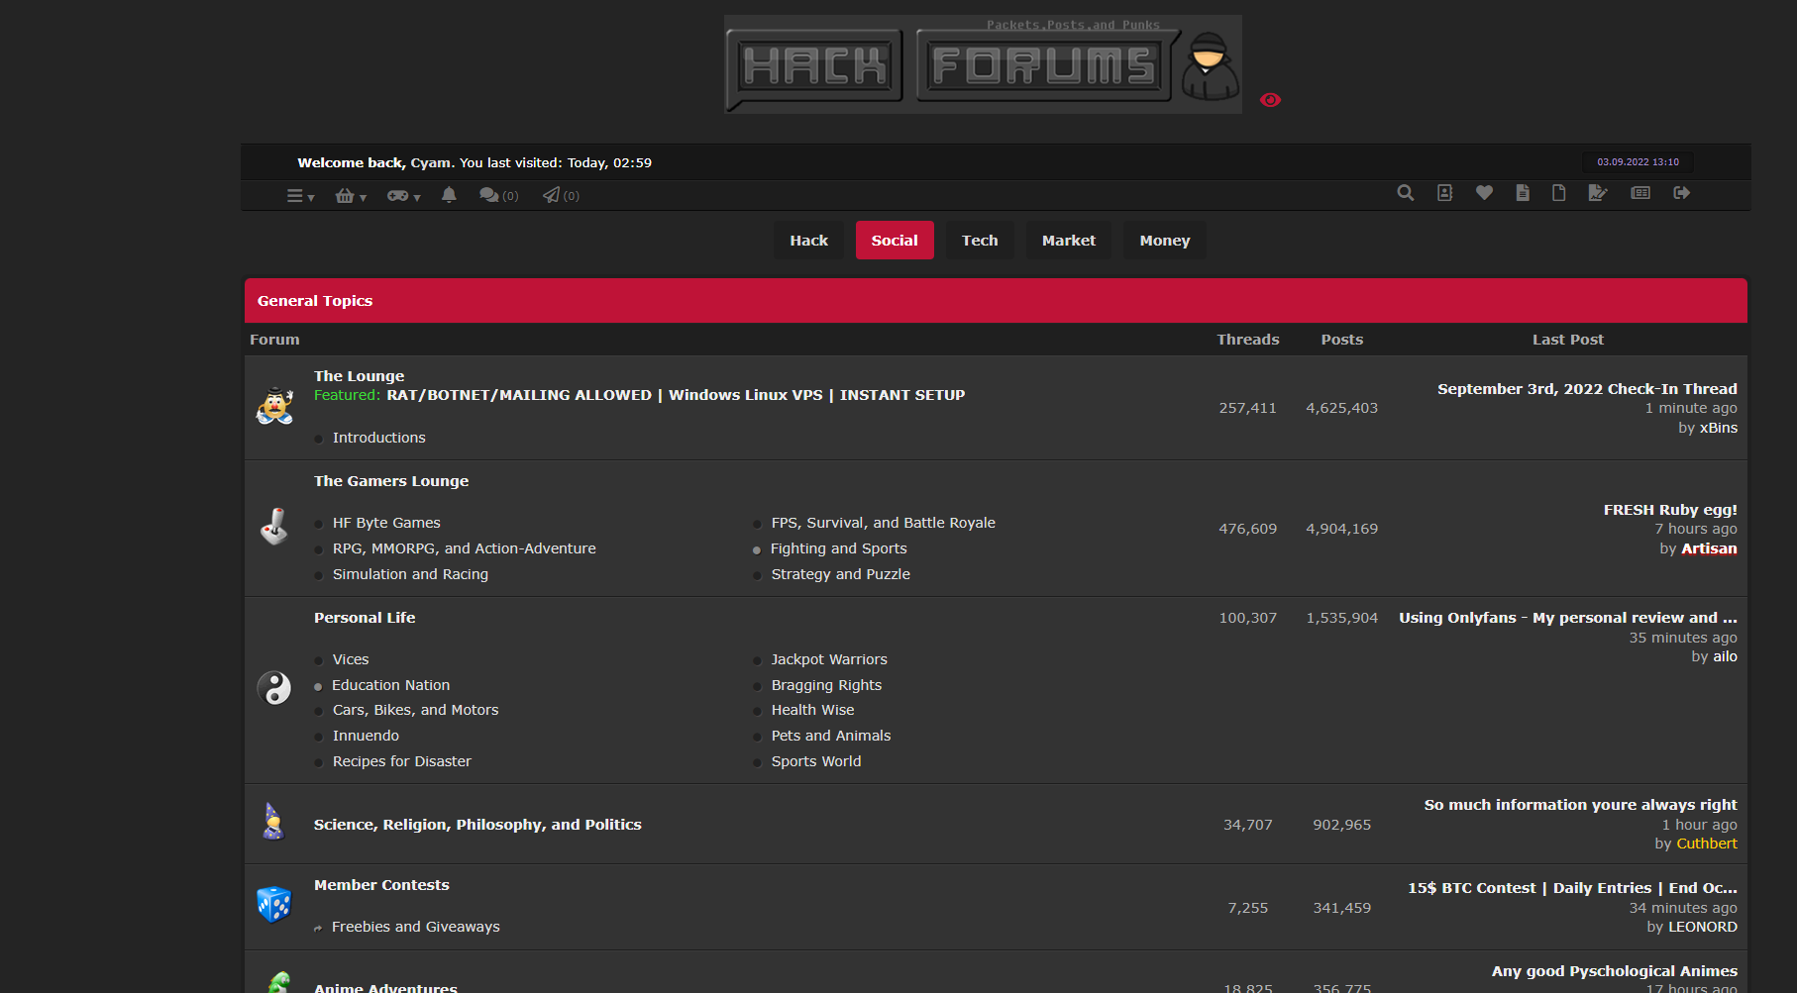Click the filled document icon

coord(1523,193)
